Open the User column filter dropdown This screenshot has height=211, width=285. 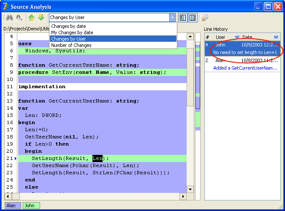(x=237, y=37)
